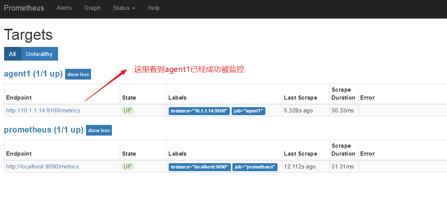The height and width of the screenshot is (209, 447).
Task: Expand the Status dropdown menu
Action: [124, 8]
